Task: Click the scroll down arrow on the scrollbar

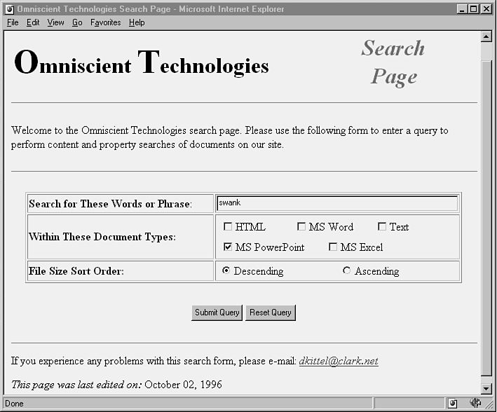Action: [486, 388]
